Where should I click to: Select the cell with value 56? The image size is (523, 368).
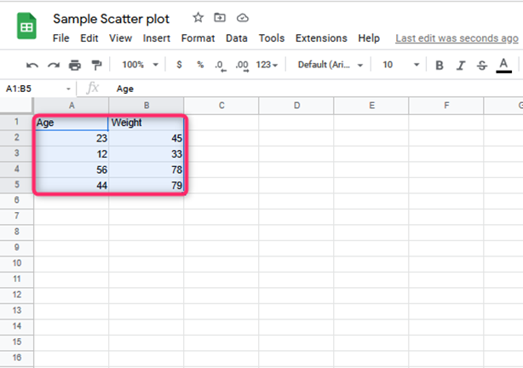(x=72, y=170)
